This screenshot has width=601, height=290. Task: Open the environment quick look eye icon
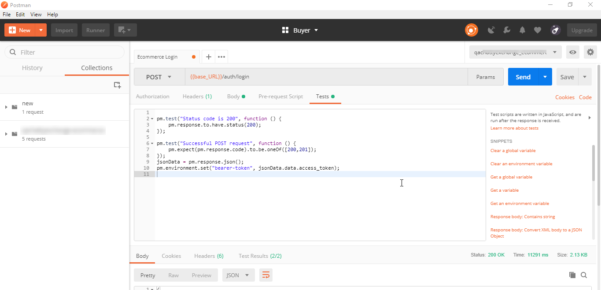(x=572, y=52)
